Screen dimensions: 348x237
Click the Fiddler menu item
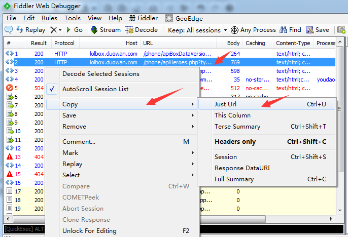click(144, 18)
